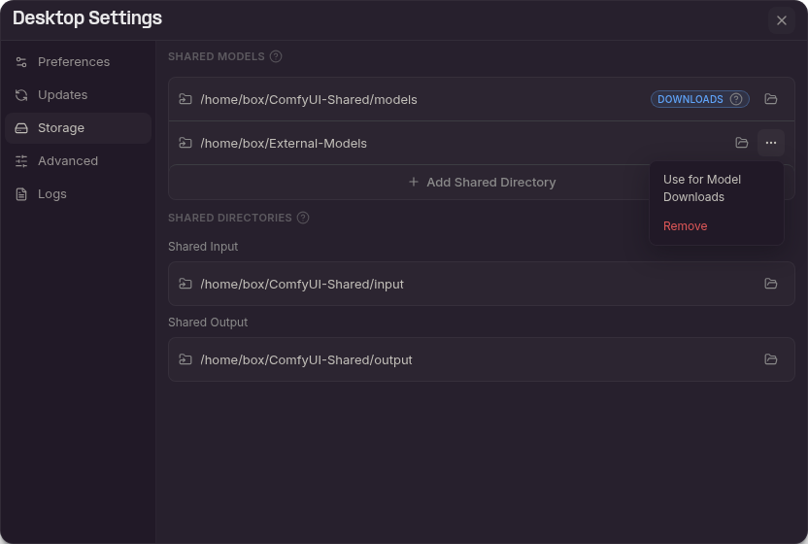Click the Shared Output label

click(208, 323)
